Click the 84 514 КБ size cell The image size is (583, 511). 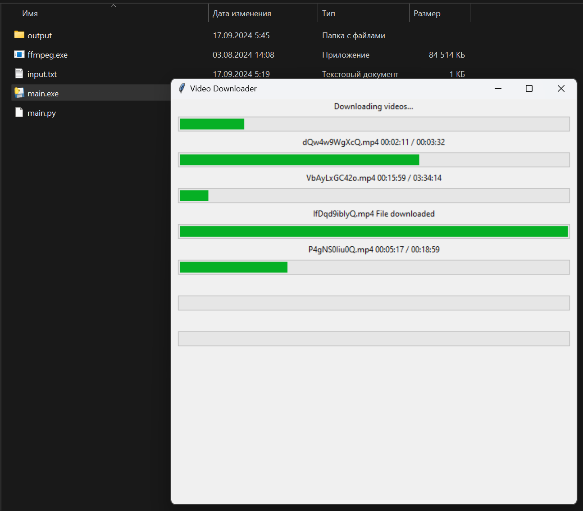447,54
